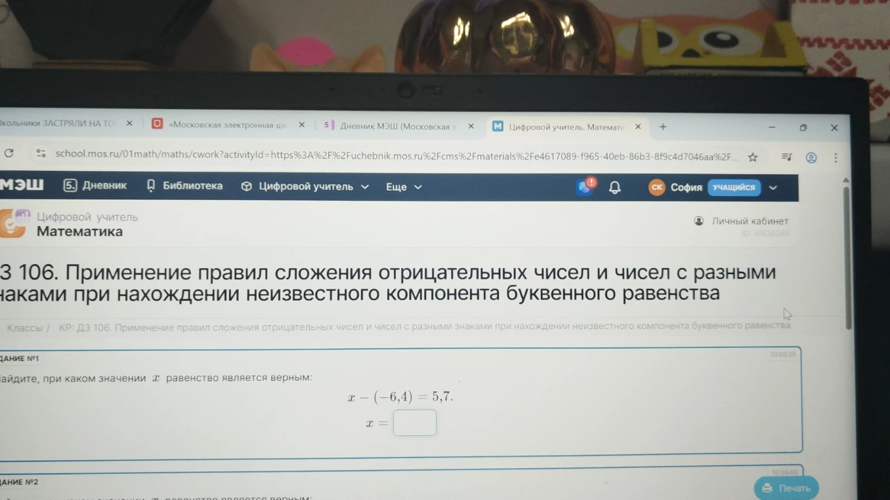Close the «Московская электронная школа» tab

tap(302, 125)
